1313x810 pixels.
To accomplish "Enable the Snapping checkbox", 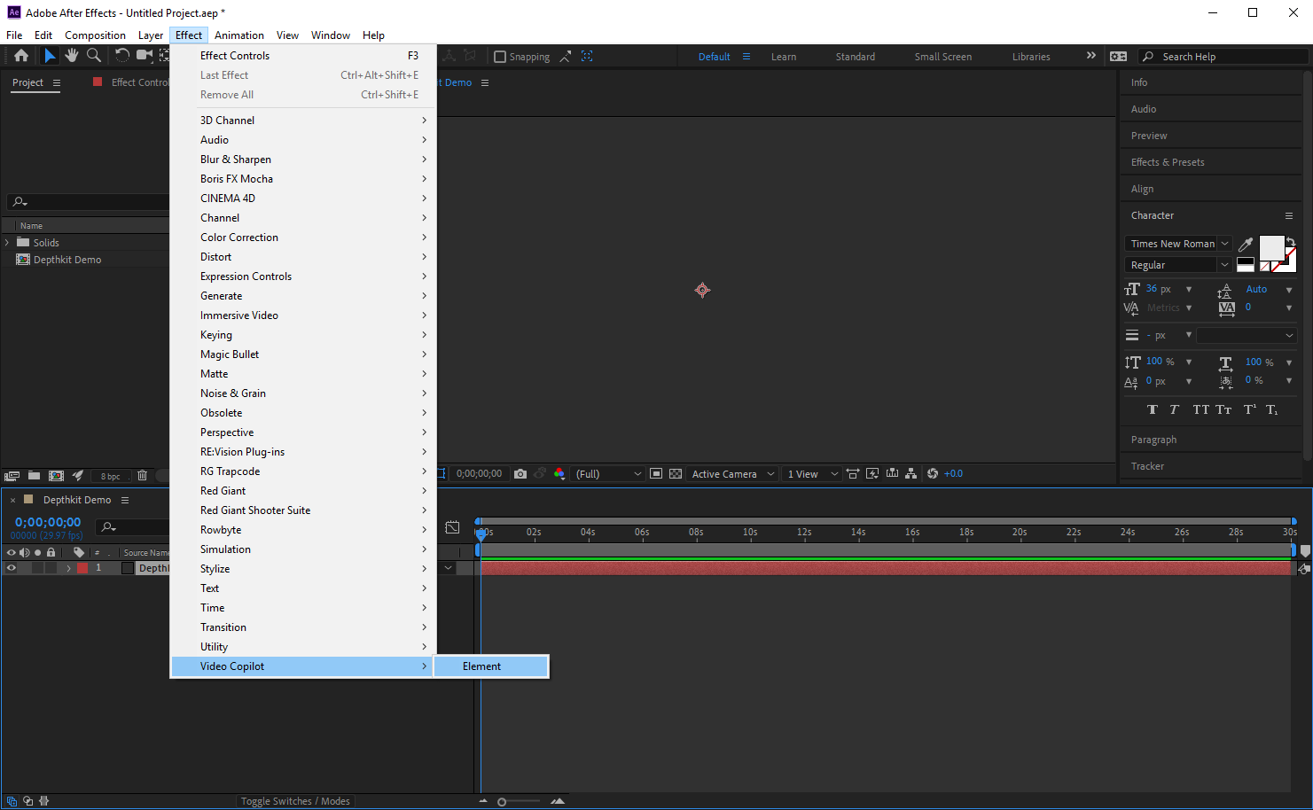I will 500,57.
